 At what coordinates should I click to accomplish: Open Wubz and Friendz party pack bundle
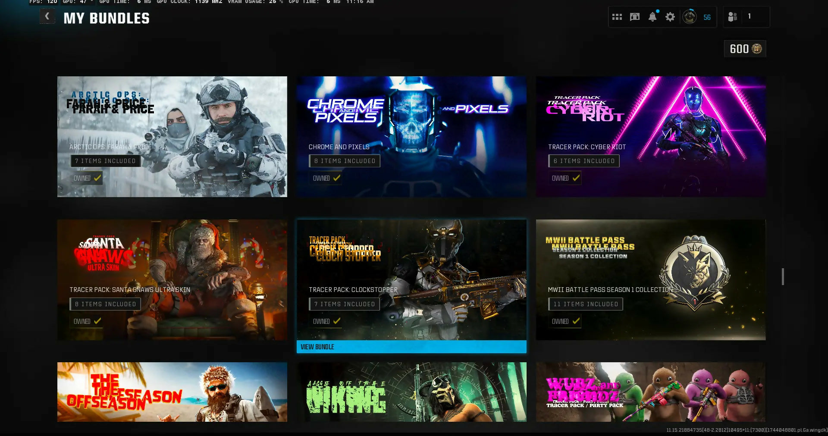click(x=651, y=392)
